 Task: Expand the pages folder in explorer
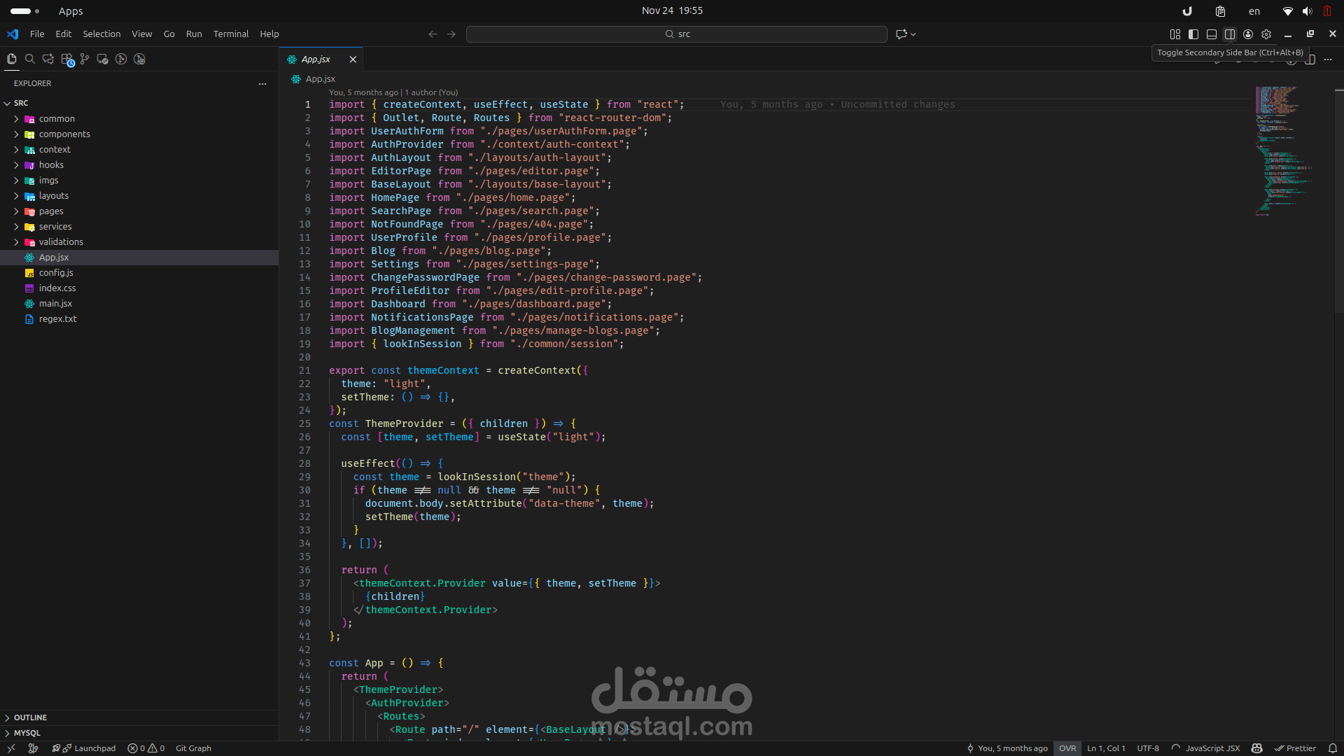click(x=51, y=211)
